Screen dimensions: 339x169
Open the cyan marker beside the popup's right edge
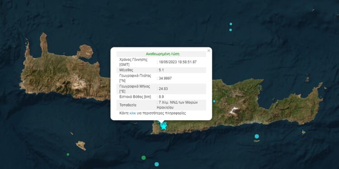click(214, 101)
